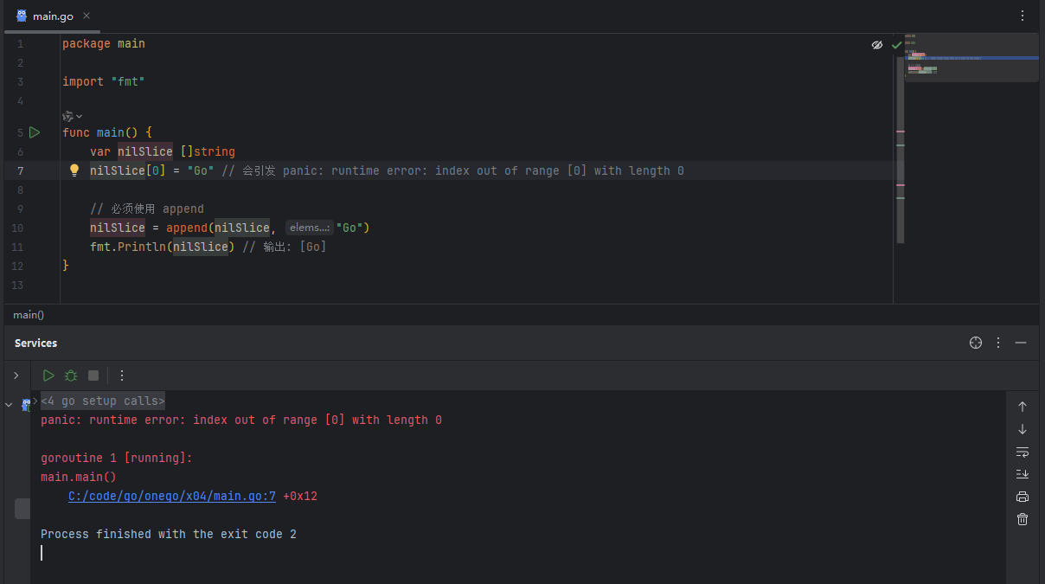
Task: Click 'Process finished with the exit code 2'
Action: pos(169,534)
